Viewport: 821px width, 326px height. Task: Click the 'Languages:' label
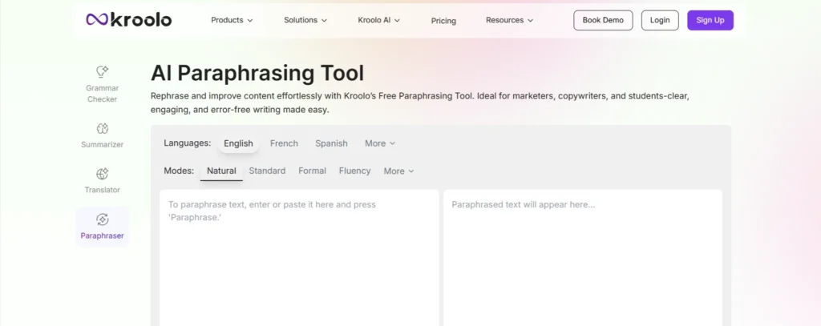tap(188, 143)
